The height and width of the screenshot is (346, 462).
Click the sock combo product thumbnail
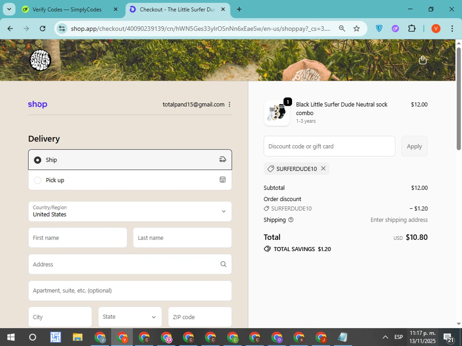(x=277, y=113)
